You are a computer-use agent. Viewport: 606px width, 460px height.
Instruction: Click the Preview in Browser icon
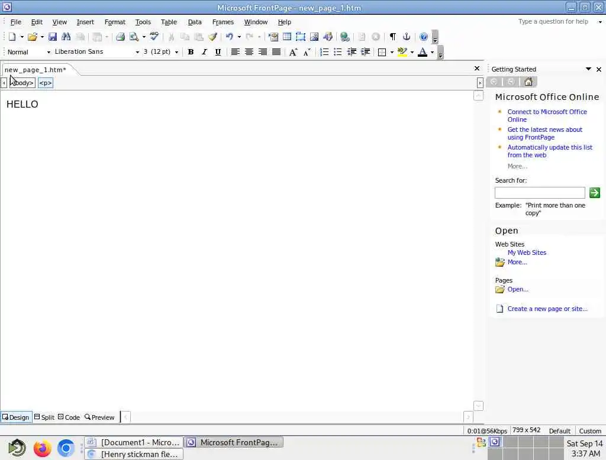point(134,37)
